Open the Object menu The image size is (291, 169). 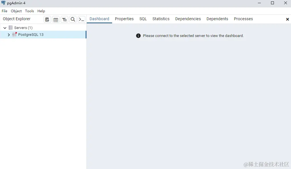coord(16,11)
